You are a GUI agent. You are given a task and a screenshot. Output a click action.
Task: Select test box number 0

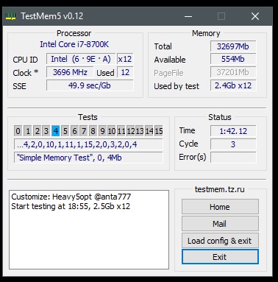(18, 131)
